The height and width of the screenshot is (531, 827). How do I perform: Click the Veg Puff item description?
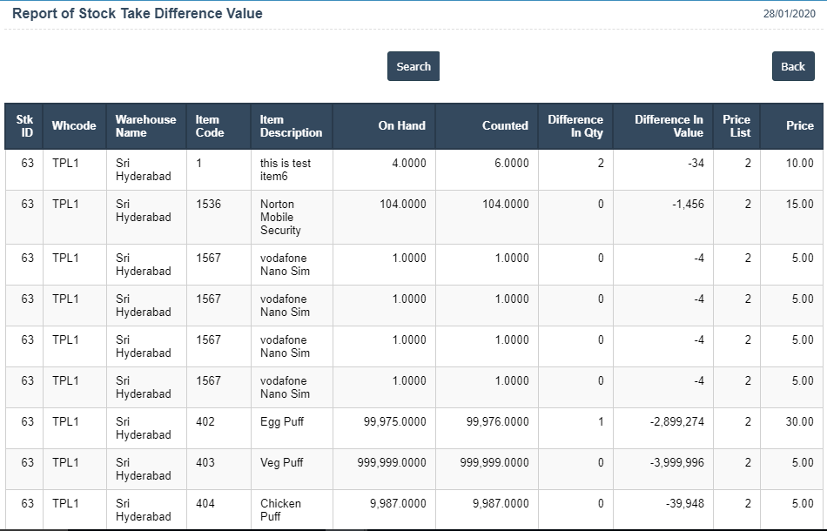pyautogui.click(x=281, y=462)
